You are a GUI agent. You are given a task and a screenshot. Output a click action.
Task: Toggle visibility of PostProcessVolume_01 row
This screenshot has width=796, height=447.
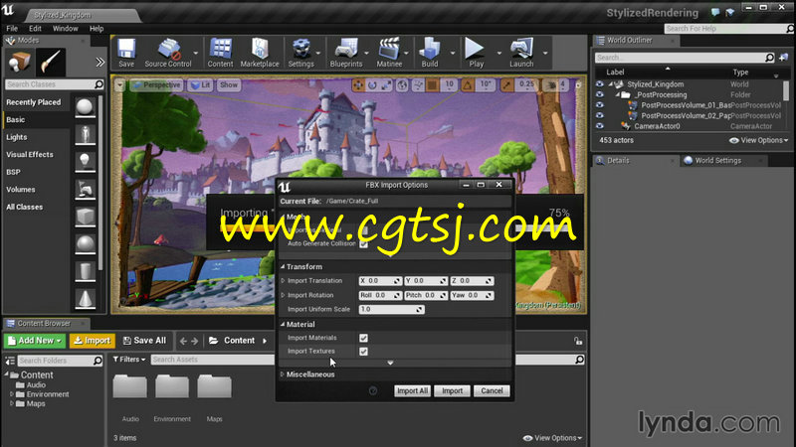pyautogui.click(x=600, y=105)
